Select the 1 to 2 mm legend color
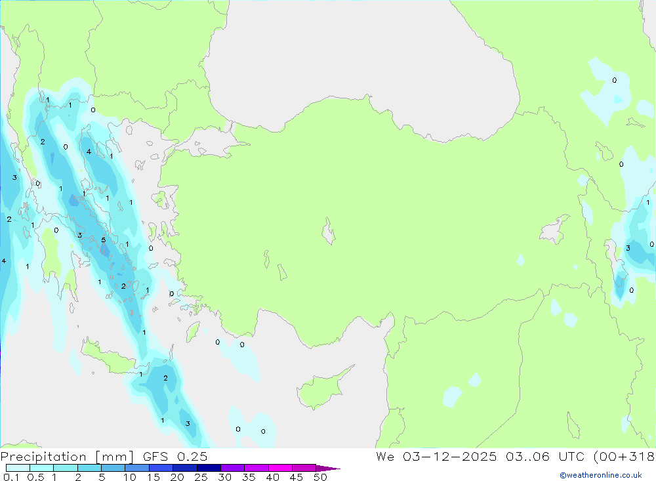Image resolution: width=656 pixels, height=481 pixels. pyautogui.click(x=66, y=468)
